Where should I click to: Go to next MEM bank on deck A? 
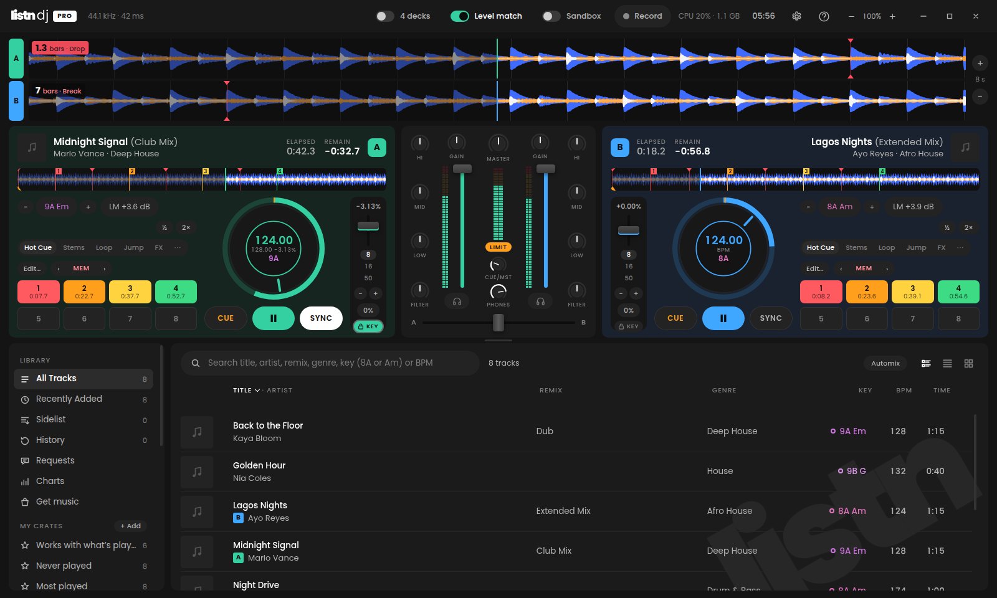(x=104, y=268)
